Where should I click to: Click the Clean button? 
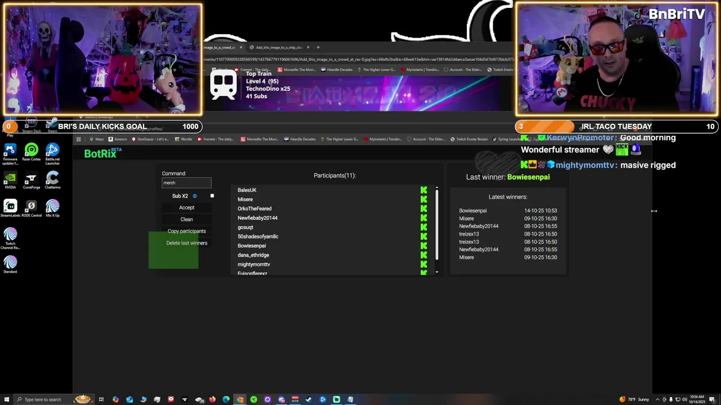point(186,219)
